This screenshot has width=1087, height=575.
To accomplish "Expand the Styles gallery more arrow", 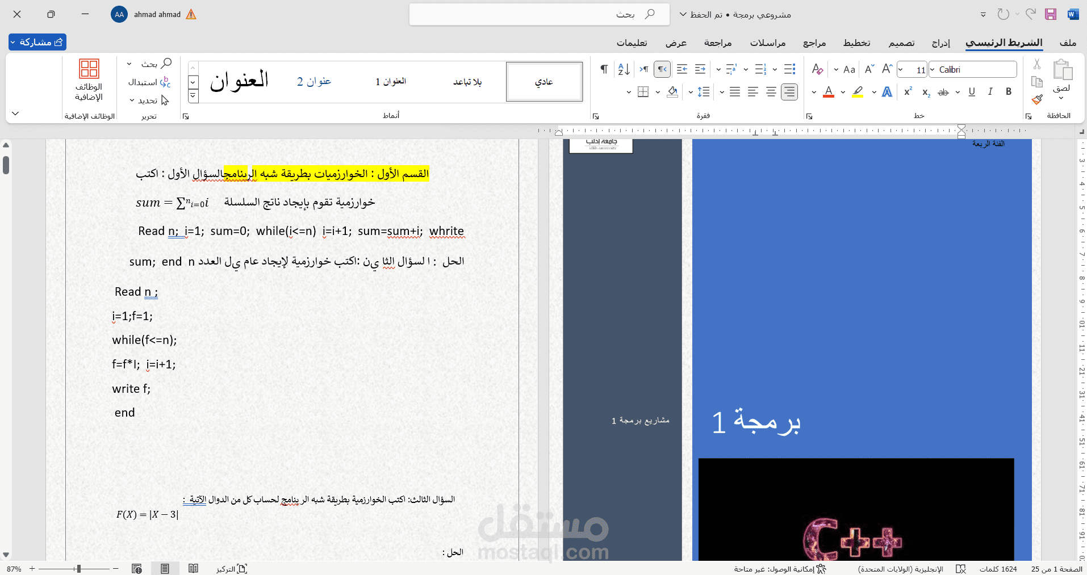I will tap(193, 96).
